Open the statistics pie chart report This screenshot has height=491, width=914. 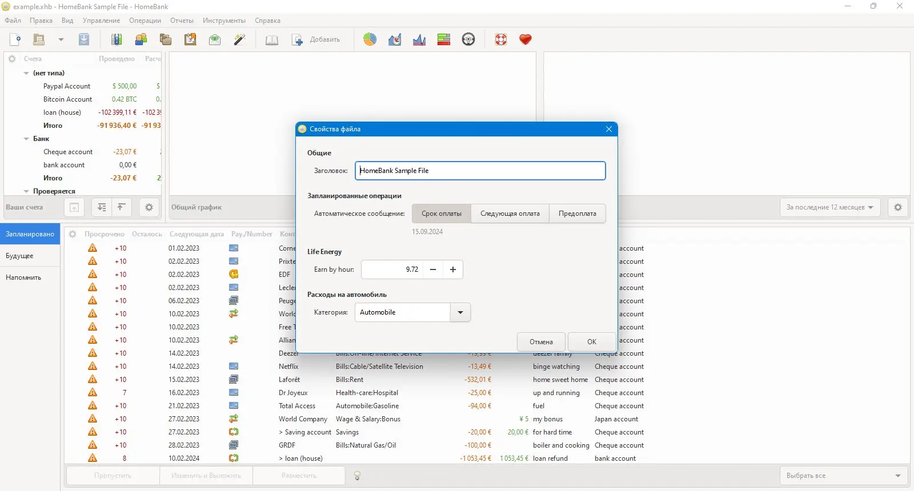pyautogui.click(x=370, y=39)
